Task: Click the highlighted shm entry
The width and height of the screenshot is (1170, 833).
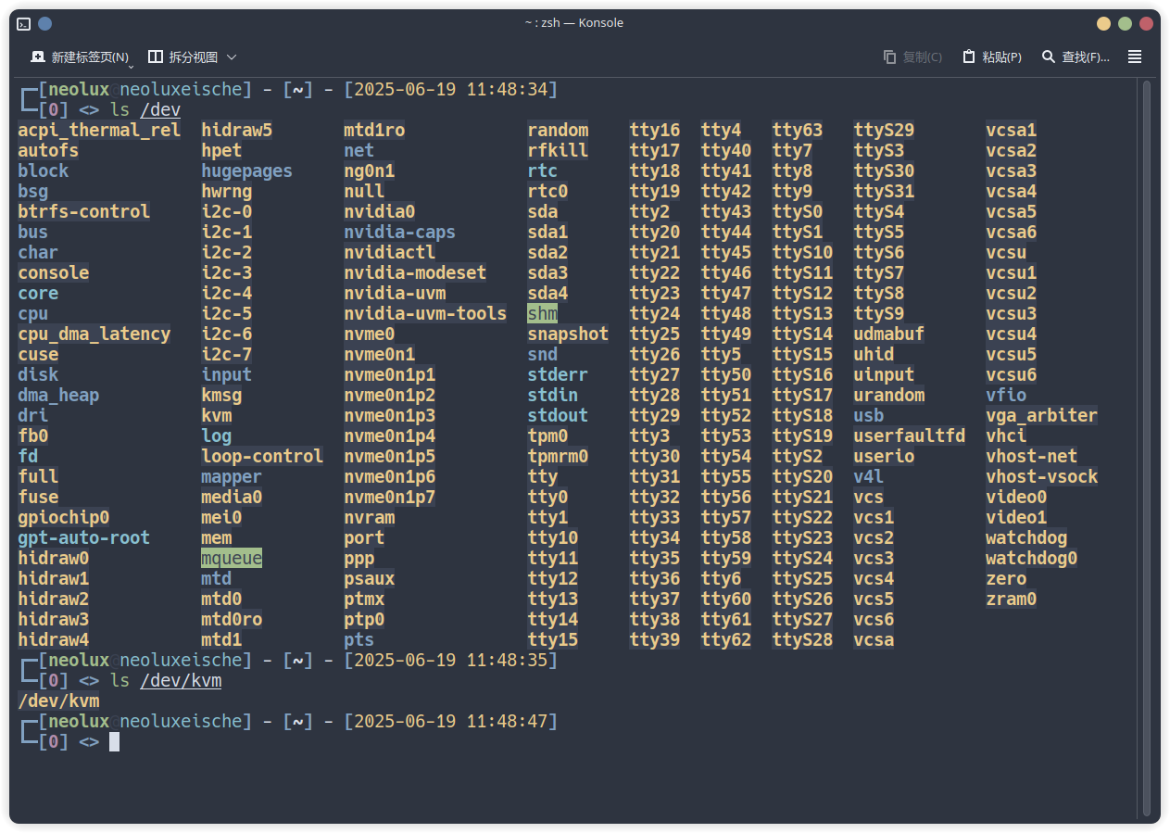Action: click(543, 313)
